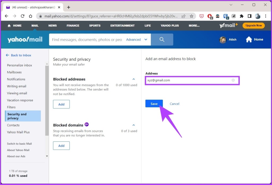Viewport: 272px width, 185px height.
Task: Click the V+ badge beside Blocked domains
Action: point(87,124)
